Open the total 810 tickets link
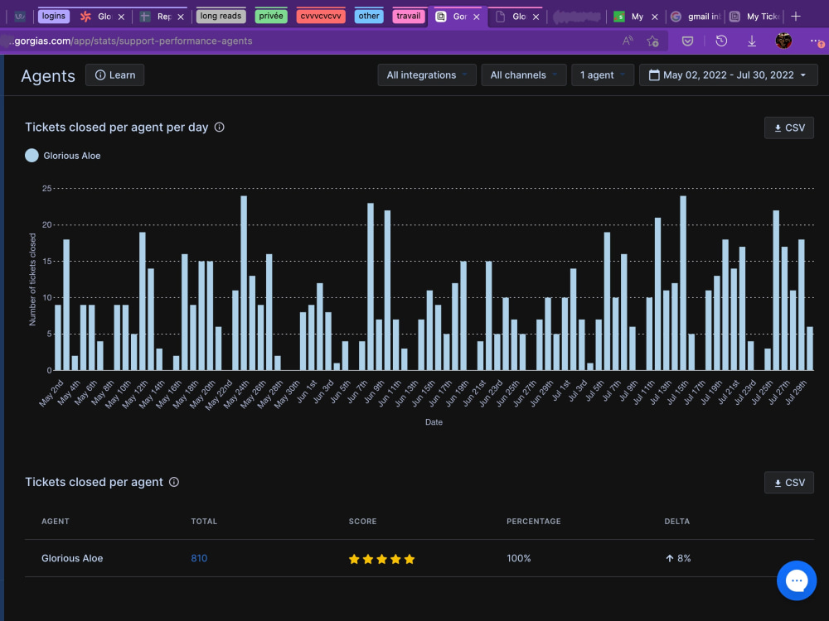 click(x=199, y=558)
